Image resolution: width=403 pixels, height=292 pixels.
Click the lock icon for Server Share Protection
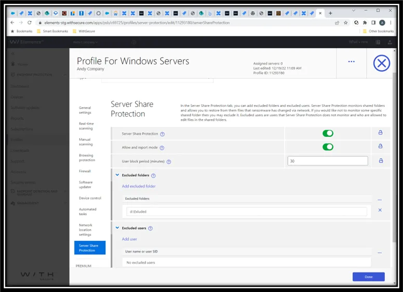(380, 132)
